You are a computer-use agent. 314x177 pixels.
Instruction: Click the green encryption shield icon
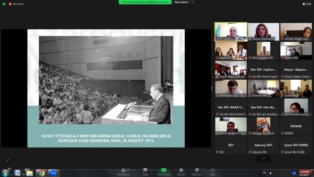click(x=4, y=4)
